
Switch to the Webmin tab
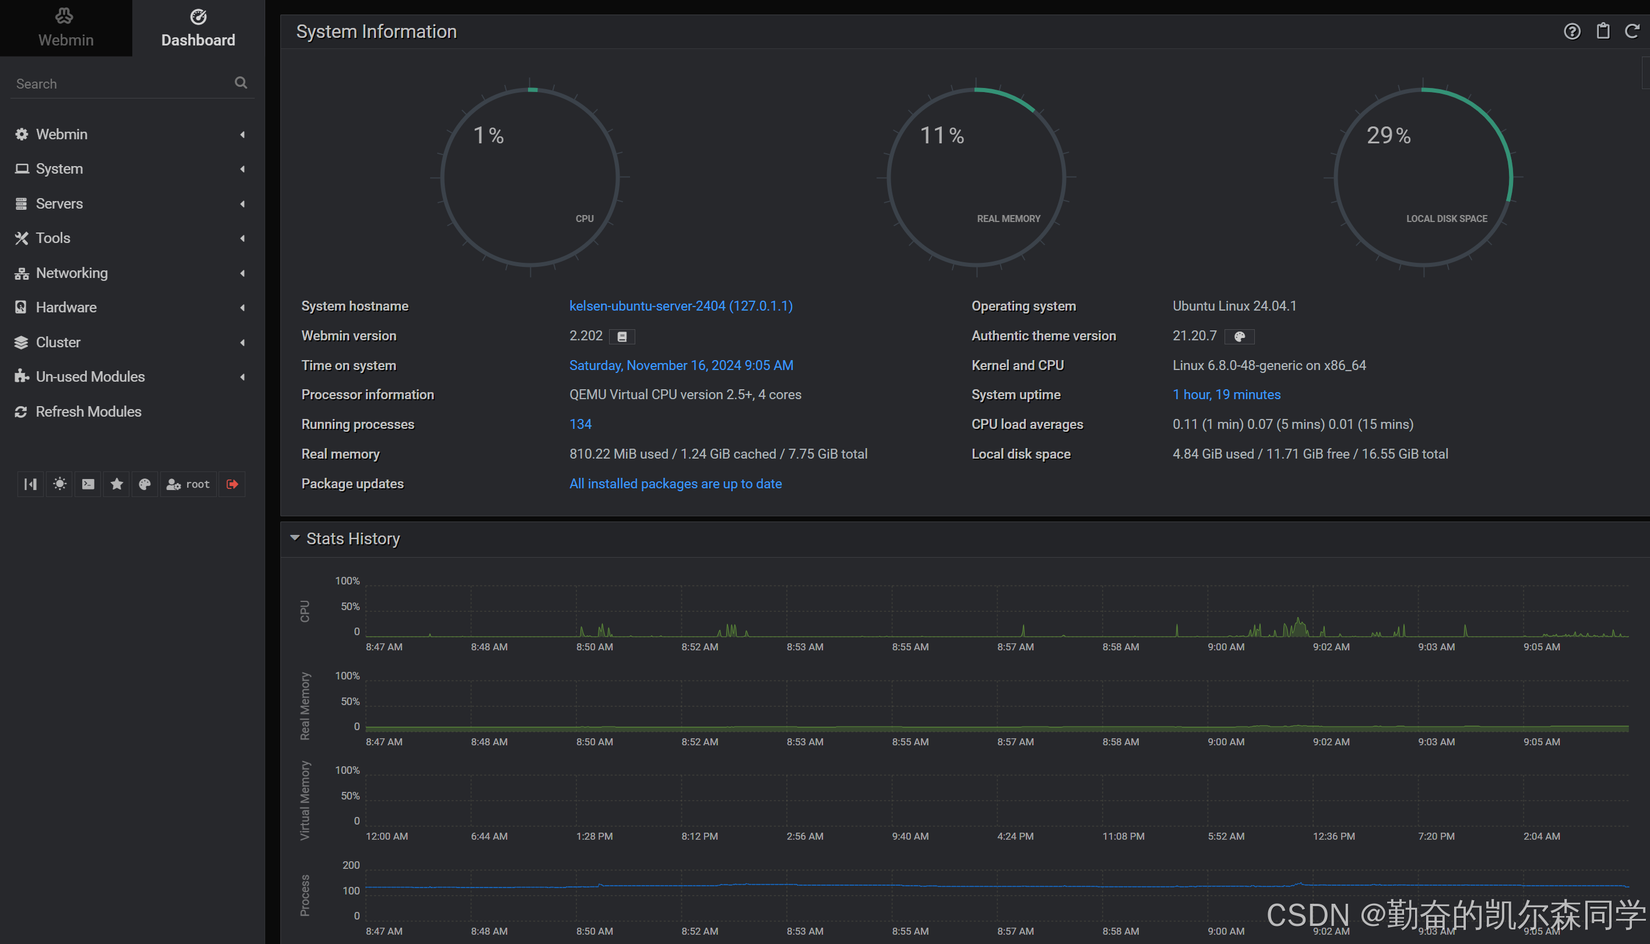click(65, 28)
